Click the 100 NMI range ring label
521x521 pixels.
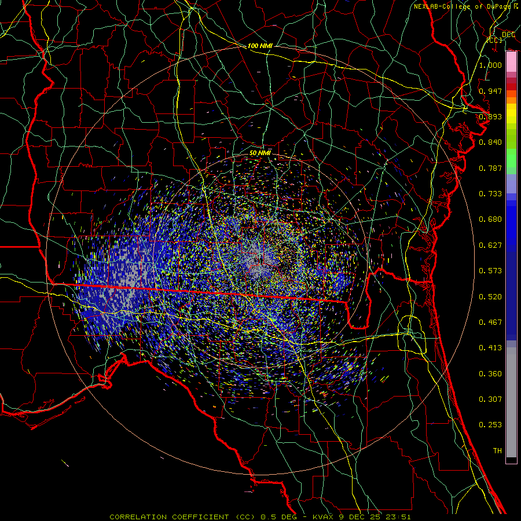click(x=260, y=46)
